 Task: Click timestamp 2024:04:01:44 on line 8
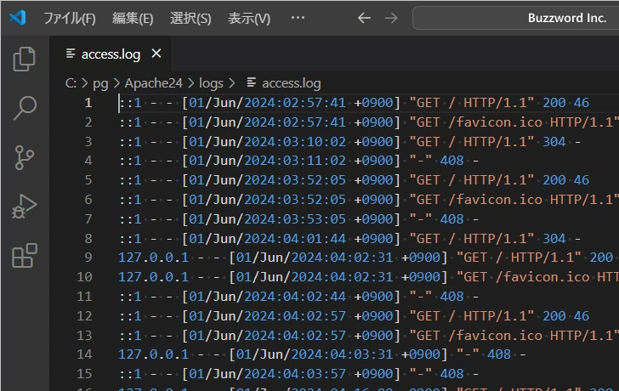[x=295, y=238]
